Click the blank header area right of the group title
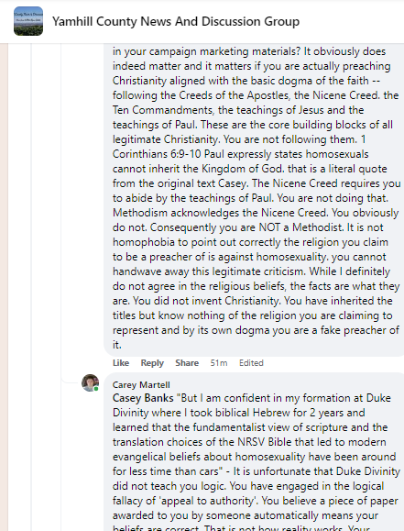The height and width of the screenshot is (531, 404). 352,22
